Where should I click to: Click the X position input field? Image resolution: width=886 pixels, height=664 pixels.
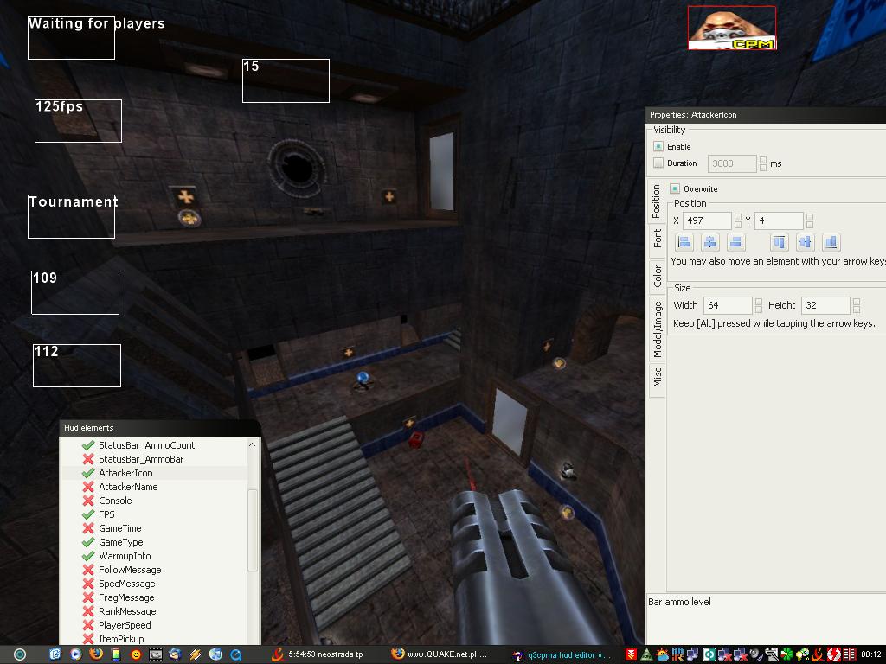pyautogui.click(x=707, y=220)
